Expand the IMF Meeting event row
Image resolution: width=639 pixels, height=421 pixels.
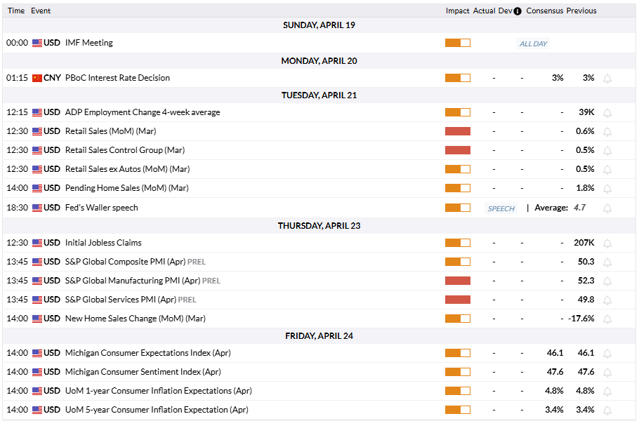[88, 43]
